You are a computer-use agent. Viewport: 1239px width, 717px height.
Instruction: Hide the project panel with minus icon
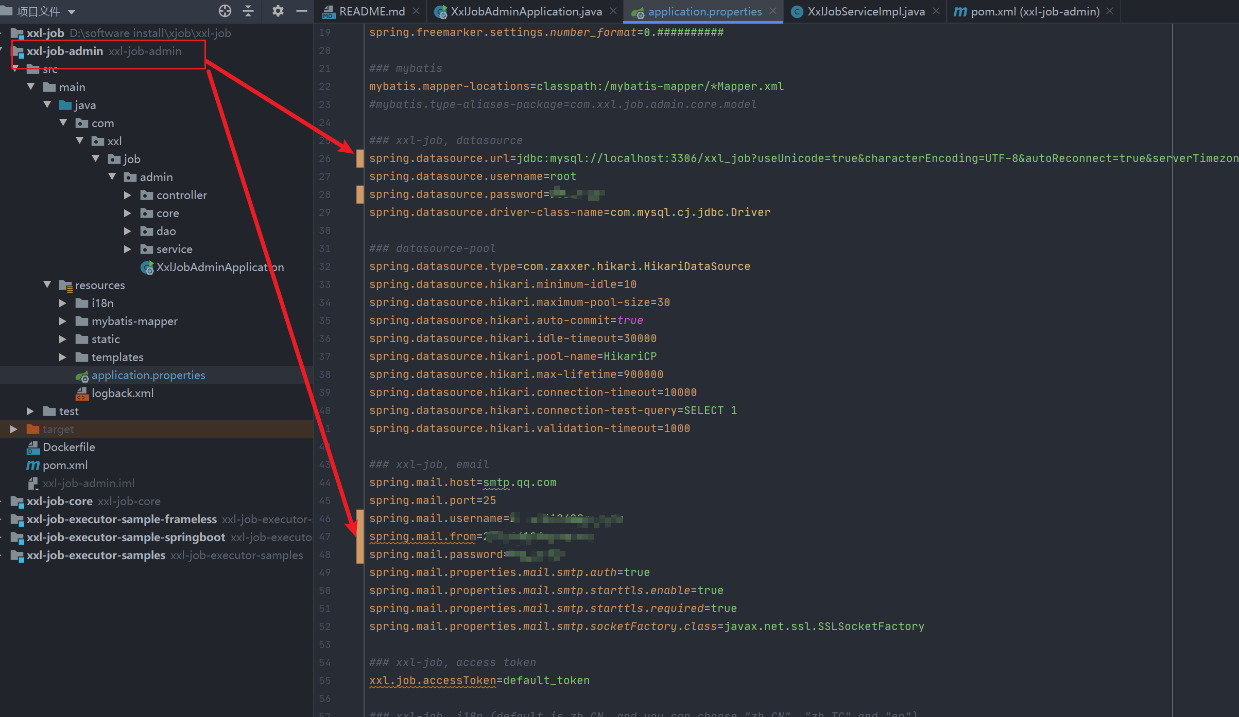pyautogui.click(x=302, y=11)
